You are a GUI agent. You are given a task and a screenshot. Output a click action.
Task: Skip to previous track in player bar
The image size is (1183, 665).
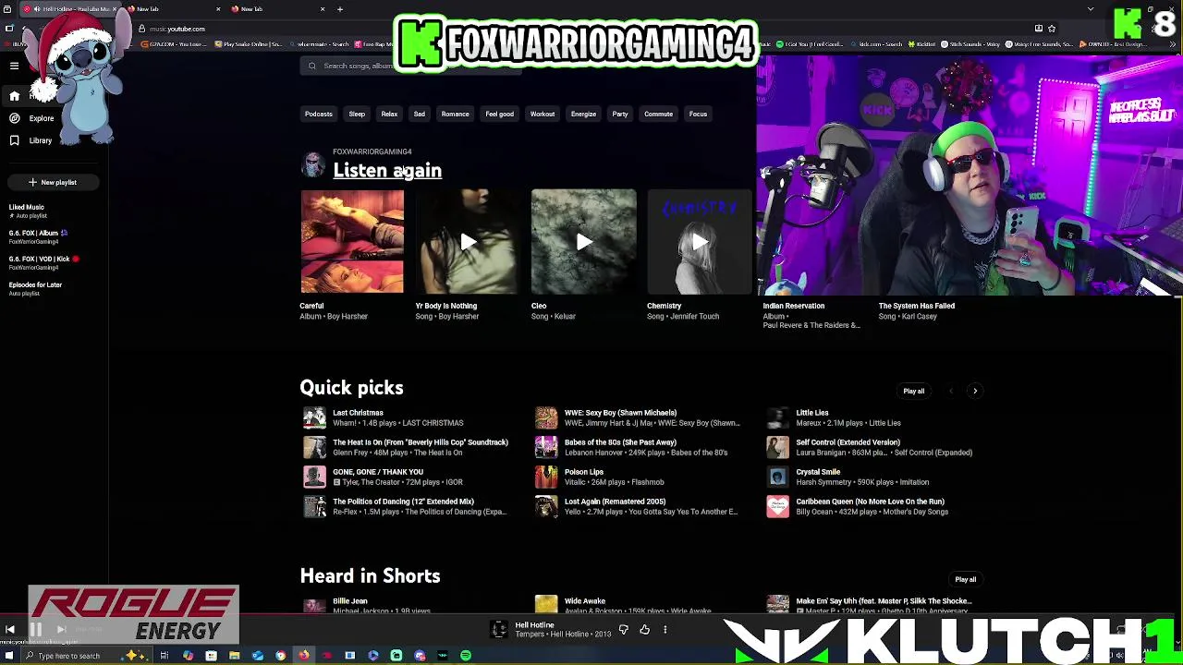click(10, 630)
